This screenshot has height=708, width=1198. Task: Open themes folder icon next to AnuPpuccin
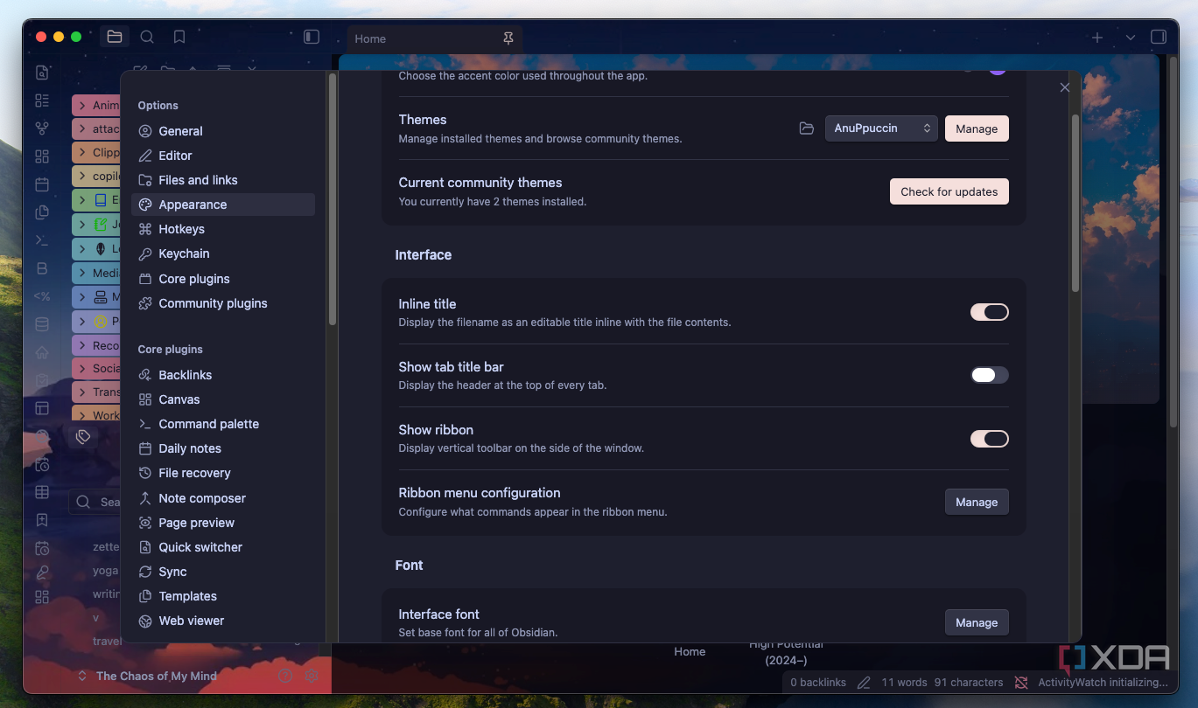(x=807, y=128)
